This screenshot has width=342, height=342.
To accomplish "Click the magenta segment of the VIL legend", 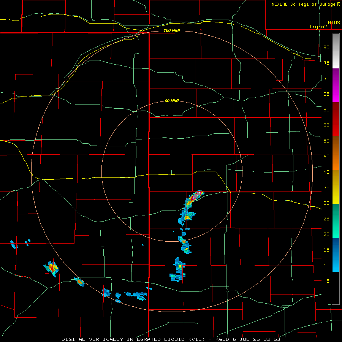I will click(x=336, y=85).
